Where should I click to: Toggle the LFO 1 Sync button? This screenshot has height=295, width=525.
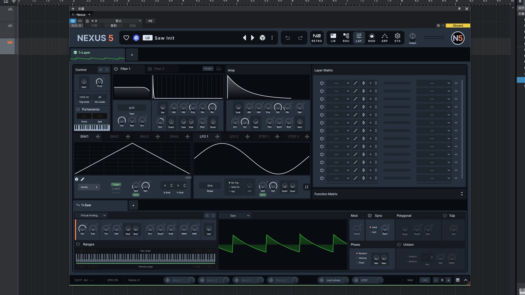(x=263, y=195)
